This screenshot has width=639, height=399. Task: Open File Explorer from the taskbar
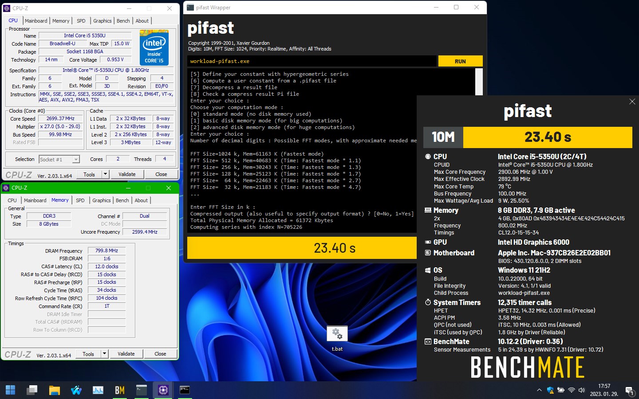pos(54,390)
